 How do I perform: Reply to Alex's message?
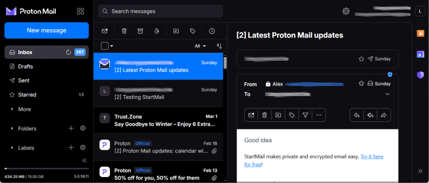(x=357, y=115)
